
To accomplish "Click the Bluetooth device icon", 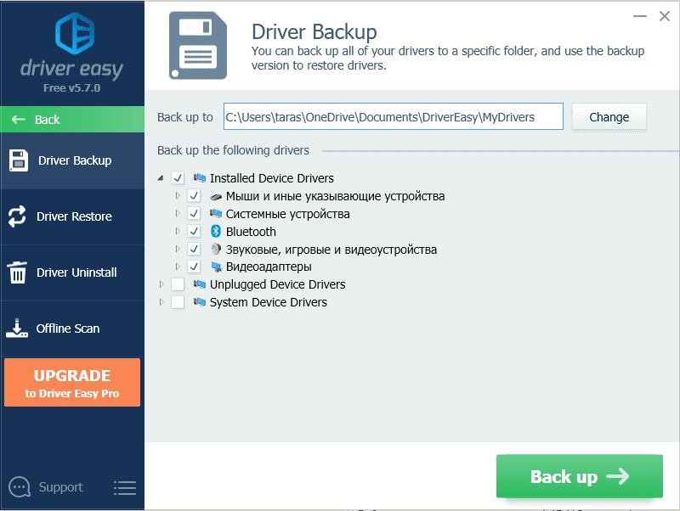I will pyautogui.click(x=216, y=232).
